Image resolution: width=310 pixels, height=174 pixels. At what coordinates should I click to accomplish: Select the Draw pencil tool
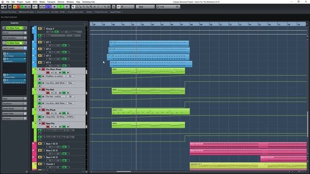[98, 7]
